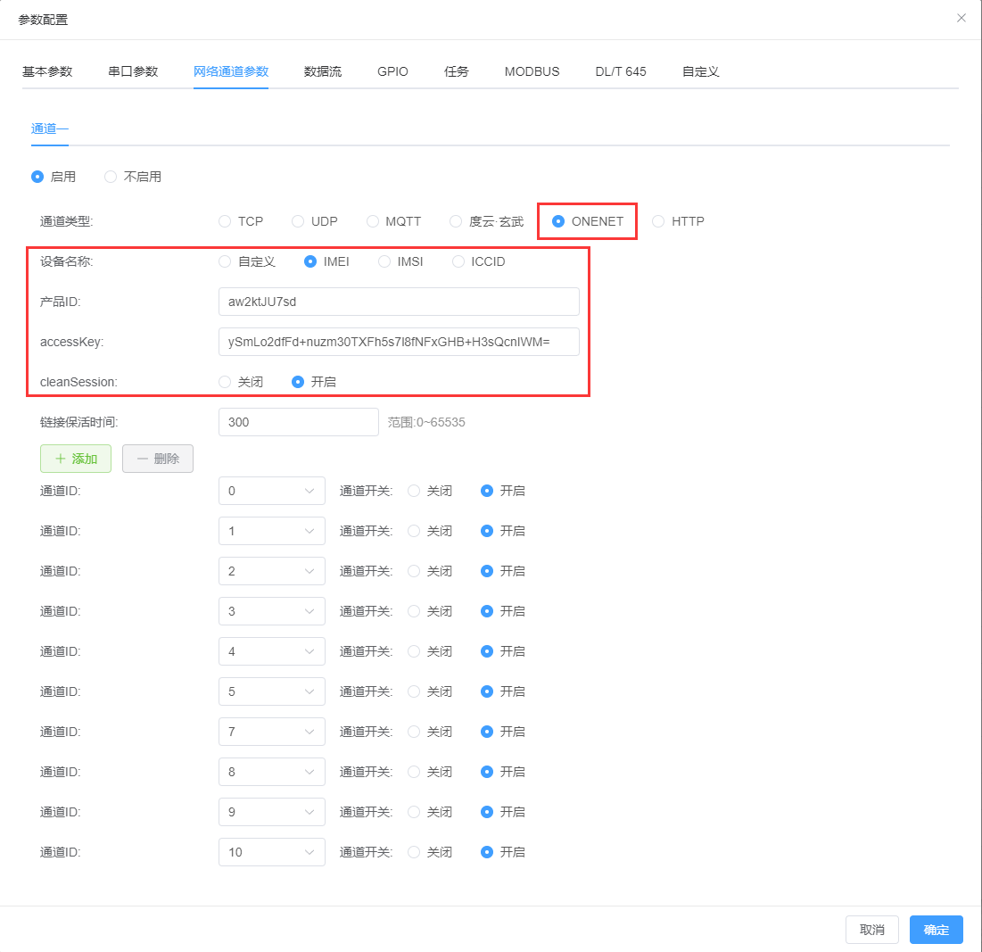
Task: Close the 参数配置 dialog
Action: tap(961, 18)
